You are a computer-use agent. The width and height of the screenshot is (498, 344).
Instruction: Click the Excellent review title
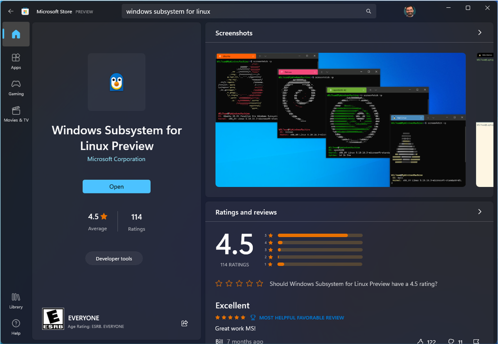point(232,306)
